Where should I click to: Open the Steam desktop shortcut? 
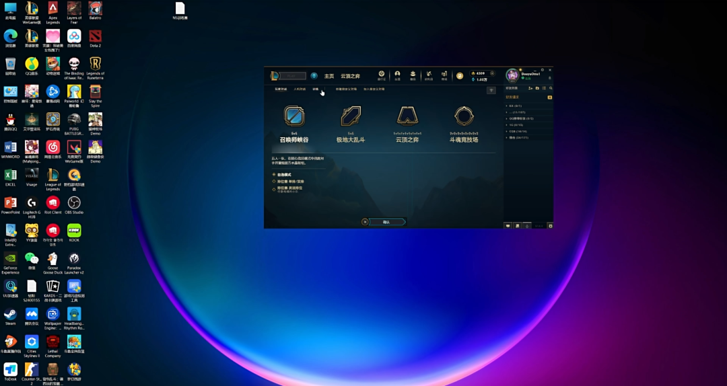(x=10, y=316)
